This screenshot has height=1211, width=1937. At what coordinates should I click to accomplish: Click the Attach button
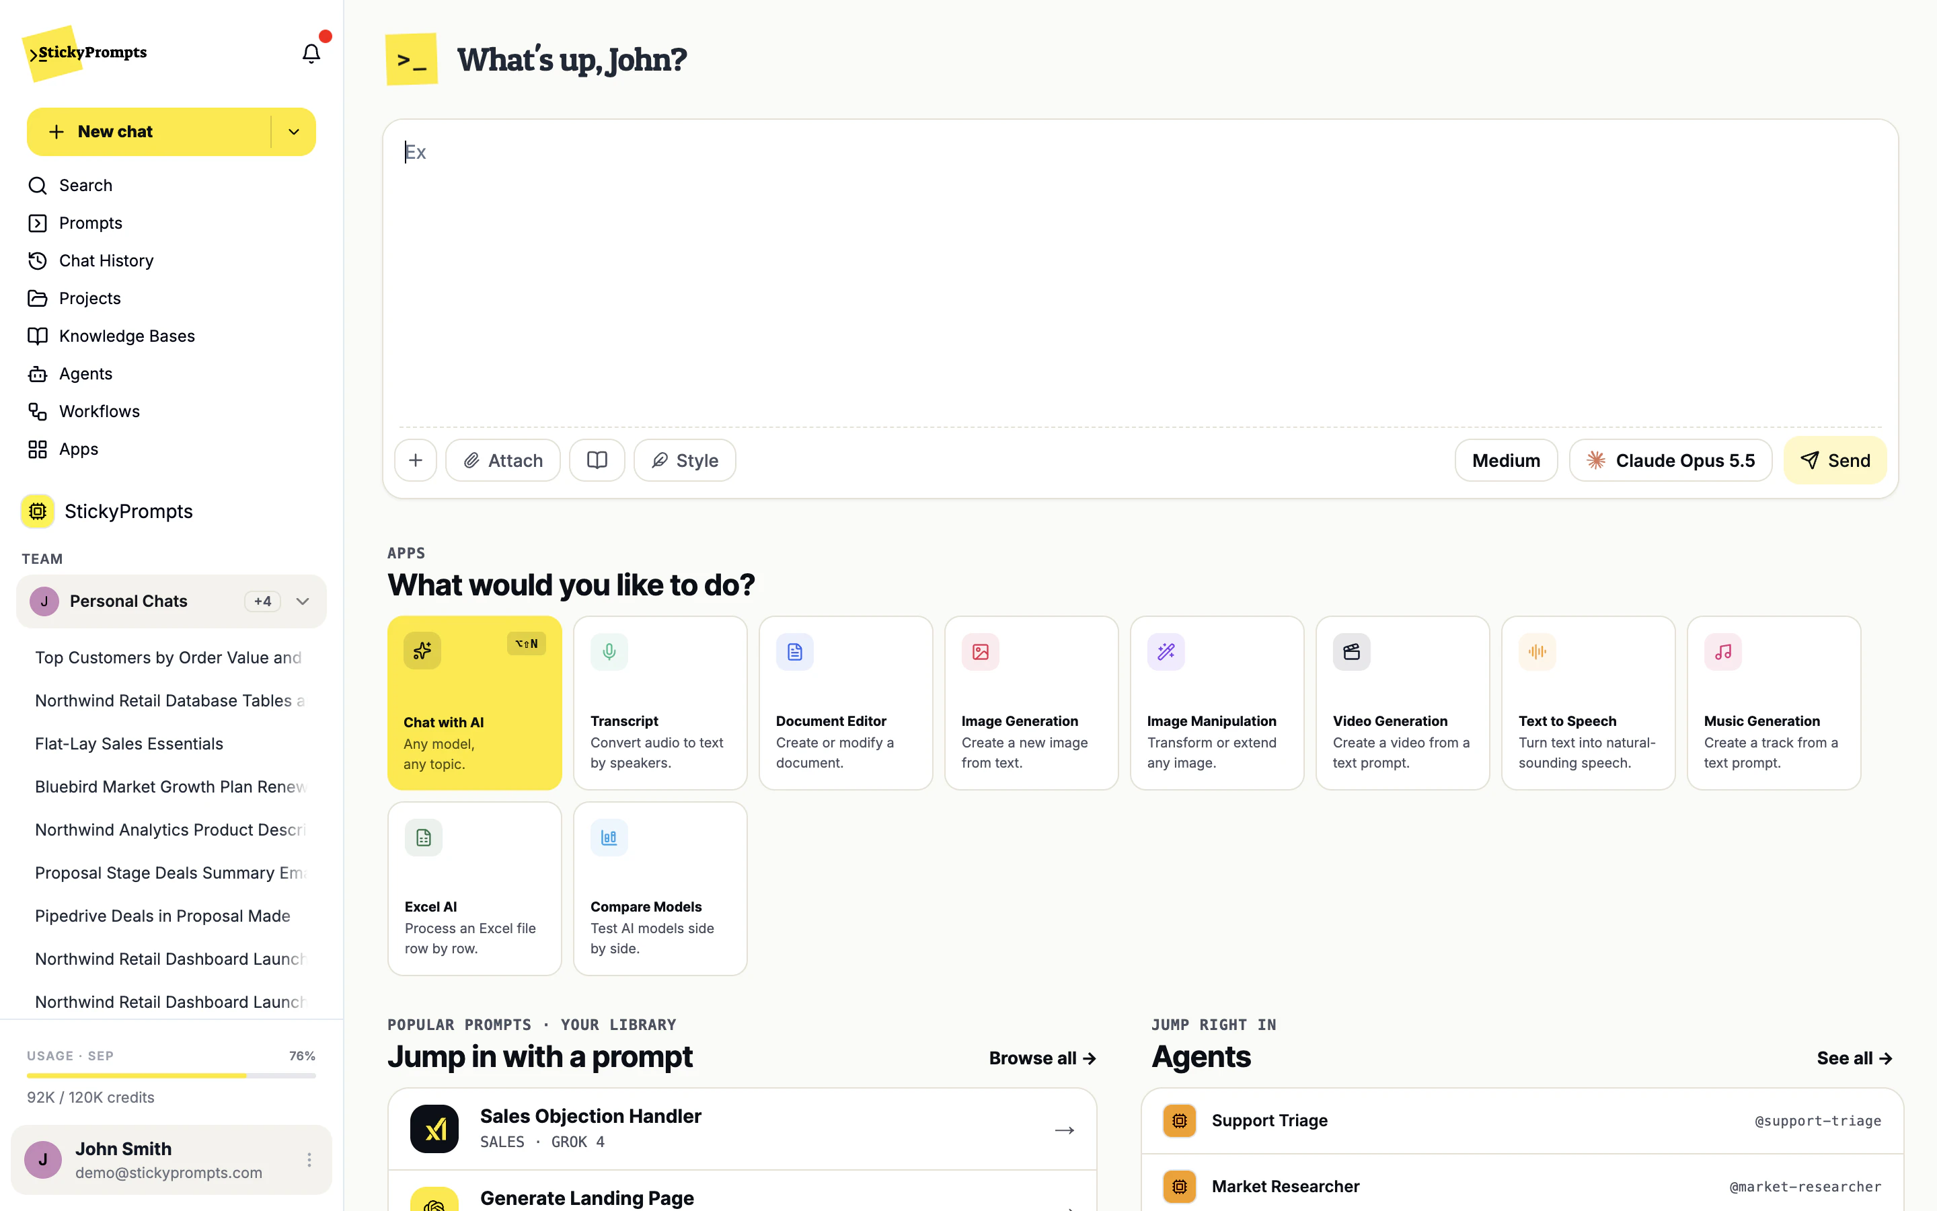pos(502,461)
